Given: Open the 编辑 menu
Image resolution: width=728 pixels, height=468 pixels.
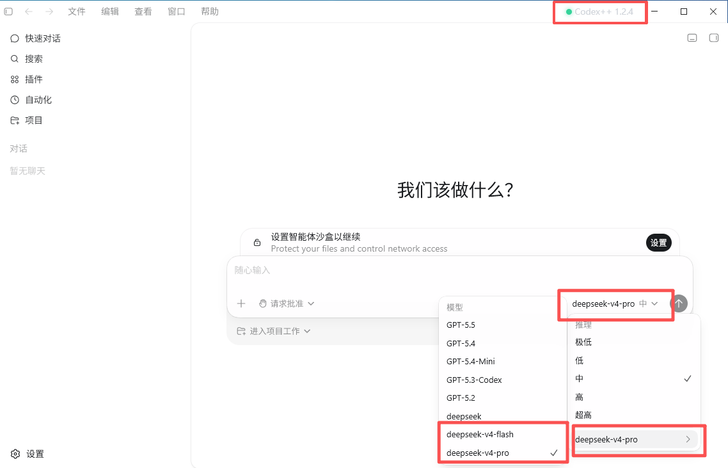Looking at the screenshot, I should tap(110, 12).
